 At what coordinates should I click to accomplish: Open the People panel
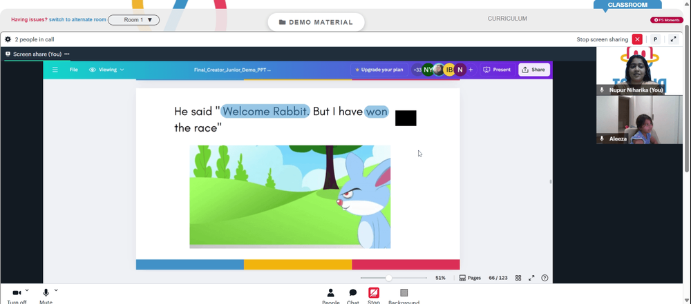pyautogui.click(x=330, y=296)
